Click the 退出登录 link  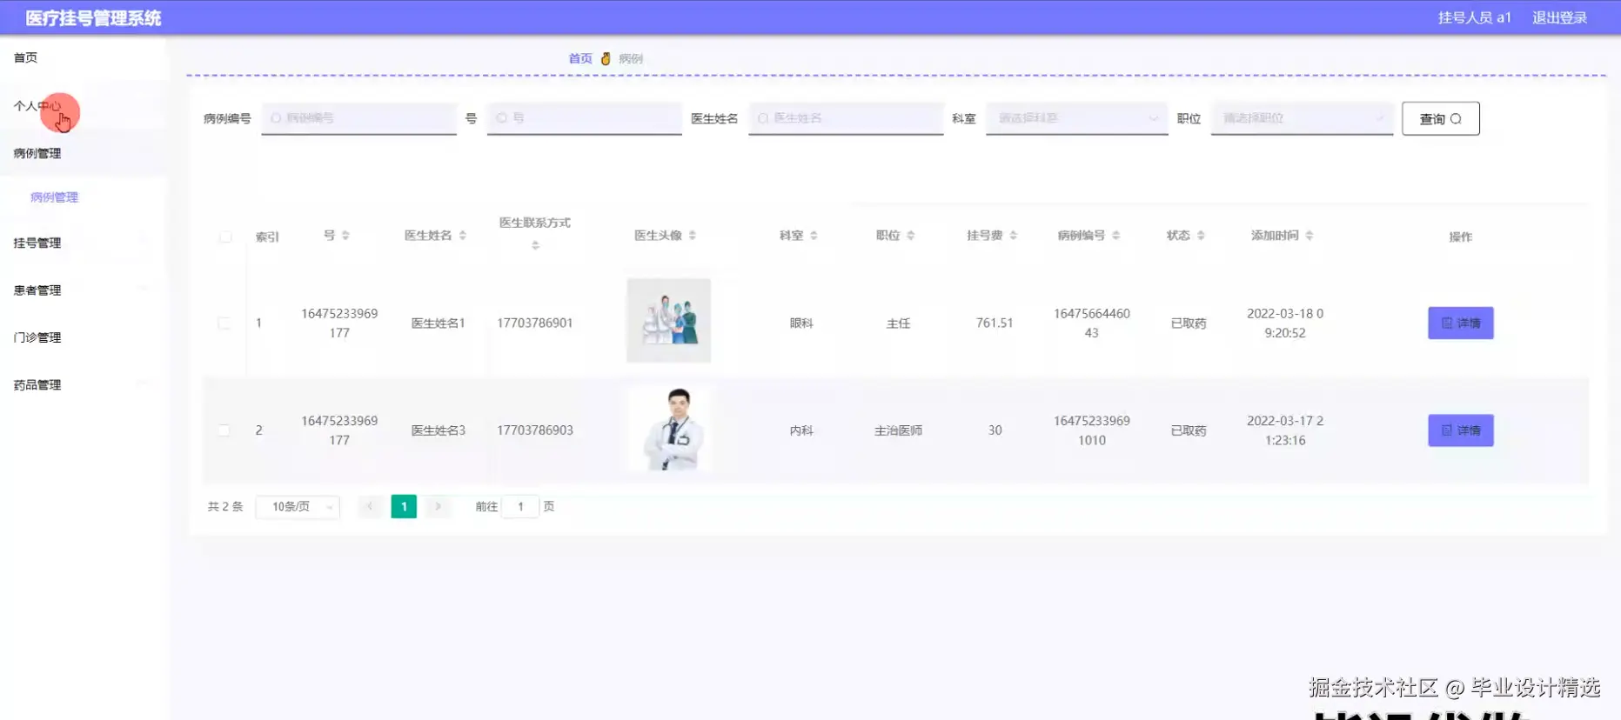point(1559,17)
